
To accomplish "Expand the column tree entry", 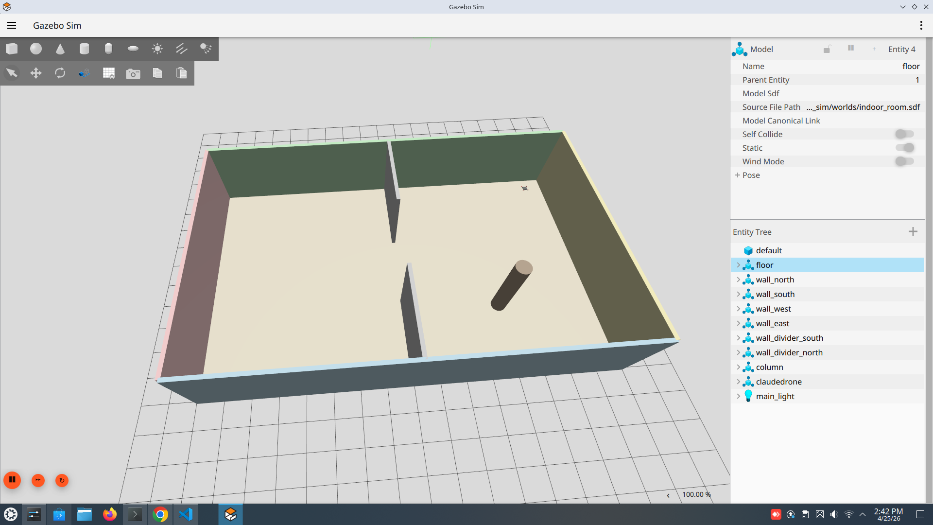I will (x=739, y=367).
